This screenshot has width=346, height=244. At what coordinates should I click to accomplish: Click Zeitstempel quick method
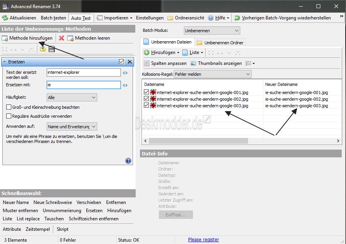click(x=38, y=229)
